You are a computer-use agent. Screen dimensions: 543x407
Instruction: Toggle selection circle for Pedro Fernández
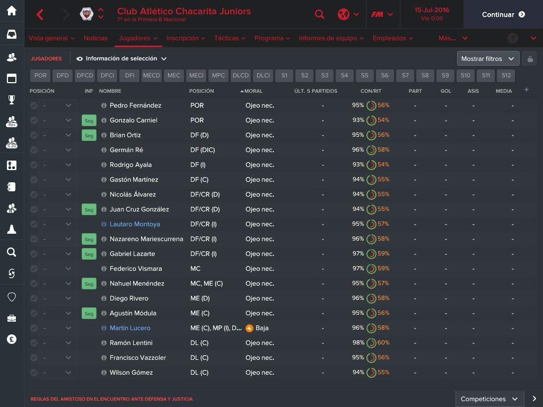34,105
